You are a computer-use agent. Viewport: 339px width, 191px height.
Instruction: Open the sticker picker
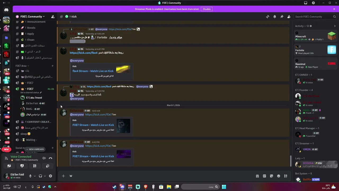point(271,176)
